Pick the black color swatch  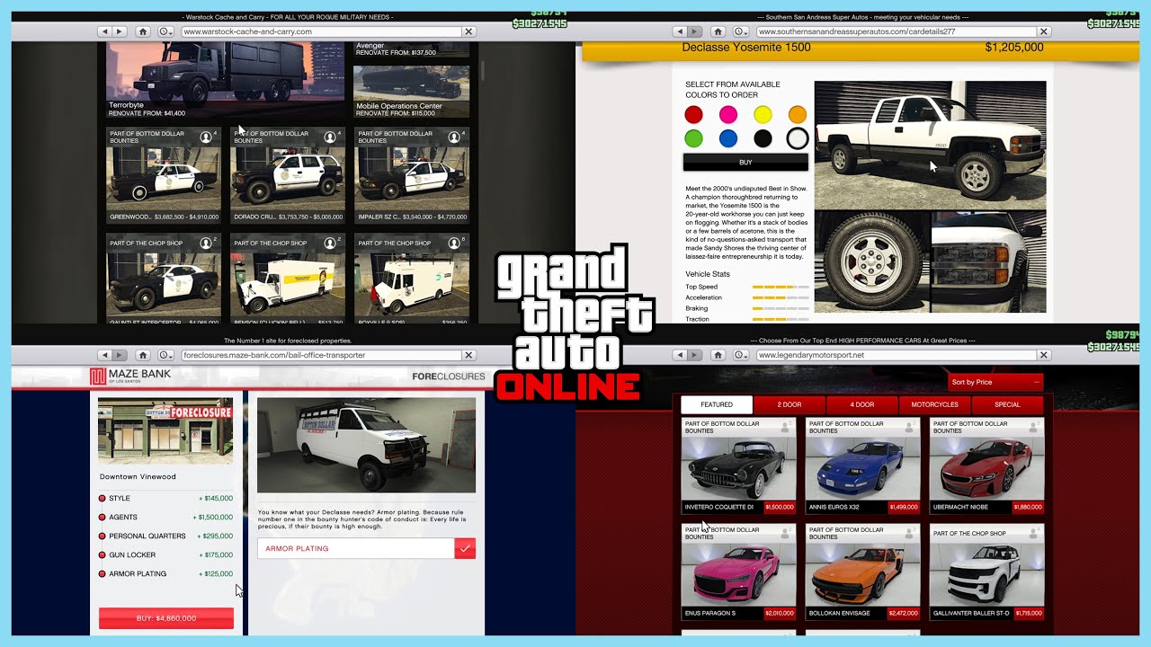[x=763, y=138]
